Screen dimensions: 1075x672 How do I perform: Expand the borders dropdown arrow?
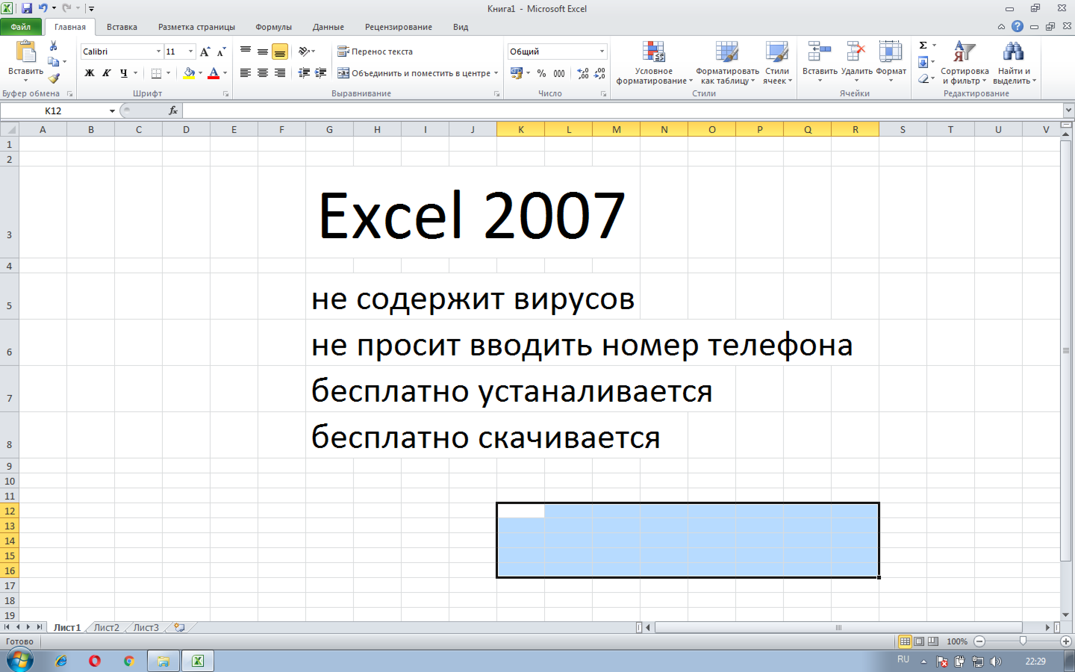tap(169, 73)
